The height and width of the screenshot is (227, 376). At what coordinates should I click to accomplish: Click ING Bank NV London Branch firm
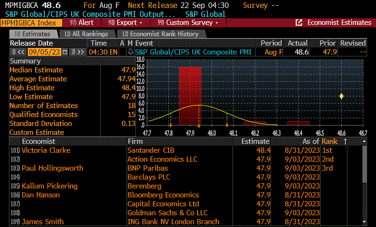coord(173,221)
